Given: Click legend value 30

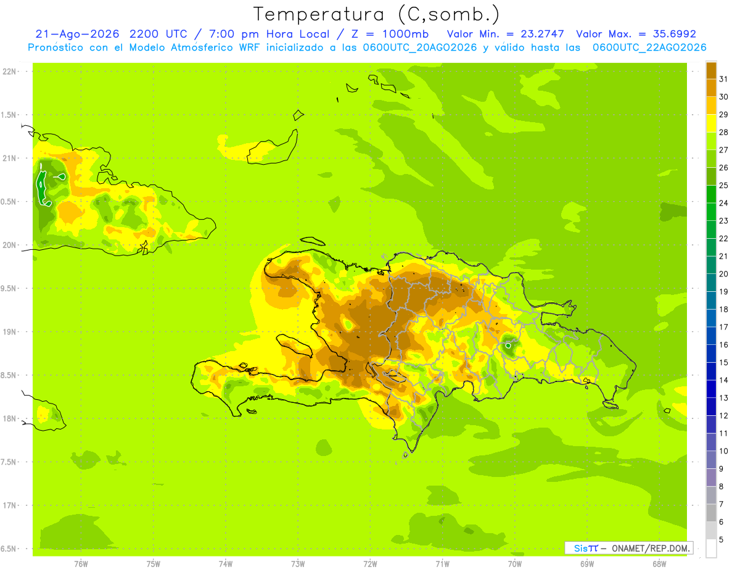Looking at the screenshot, I should 724,97.
